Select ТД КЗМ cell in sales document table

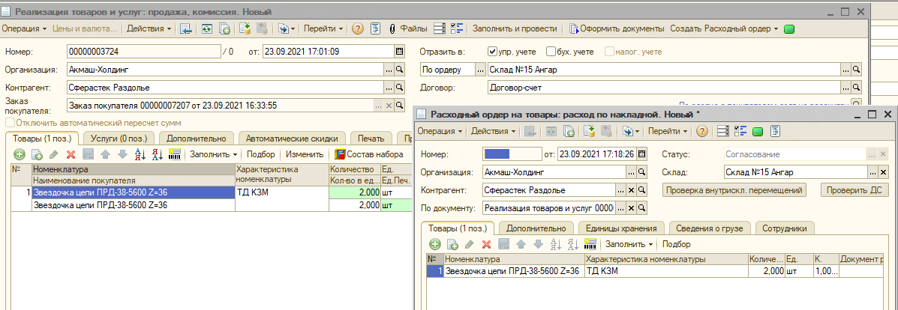coord(282,192)
